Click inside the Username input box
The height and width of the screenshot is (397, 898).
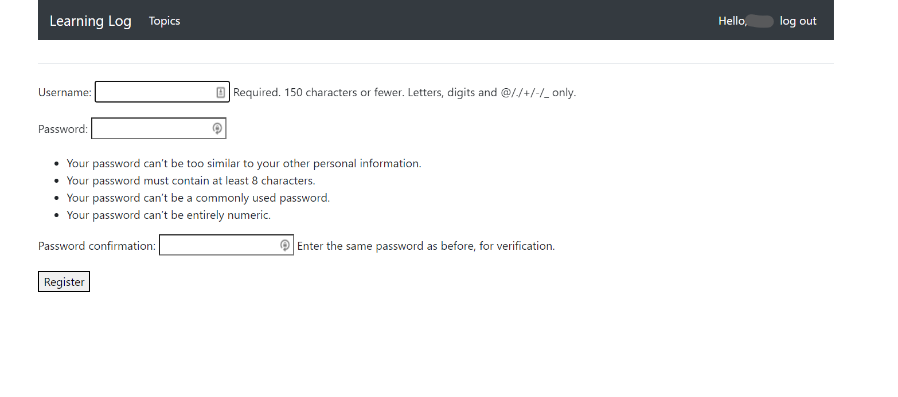coord(155,92)
